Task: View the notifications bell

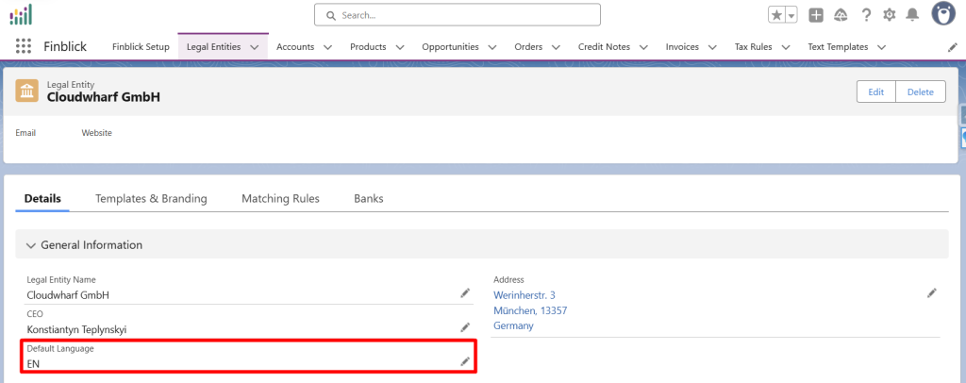Action: point(912,15)
